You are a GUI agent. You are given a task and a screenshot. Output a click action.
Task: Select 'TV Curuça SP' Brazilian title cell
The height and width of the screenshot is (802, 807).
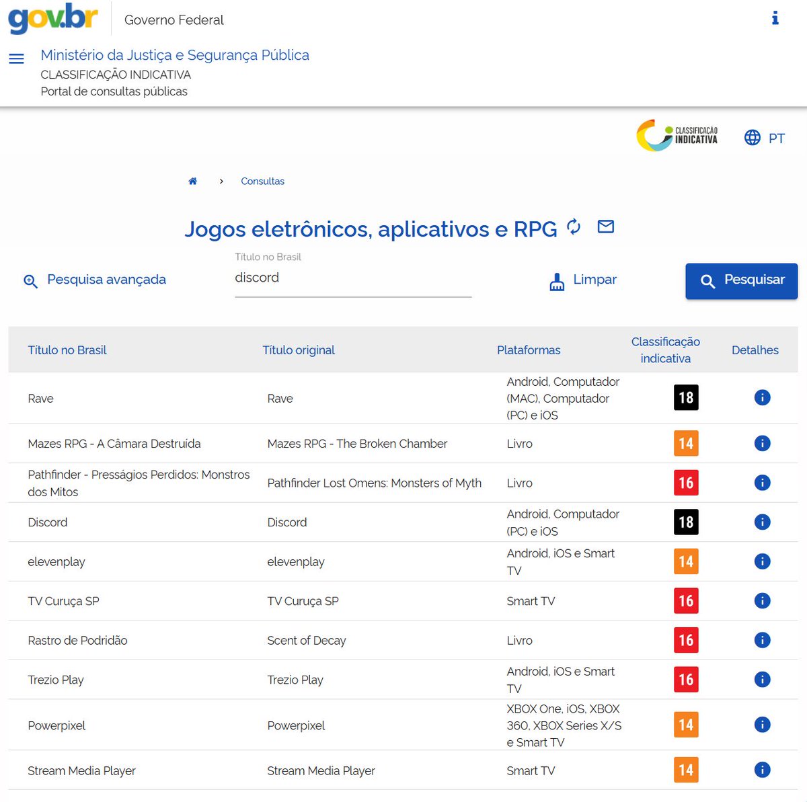(x=63, y=601)
